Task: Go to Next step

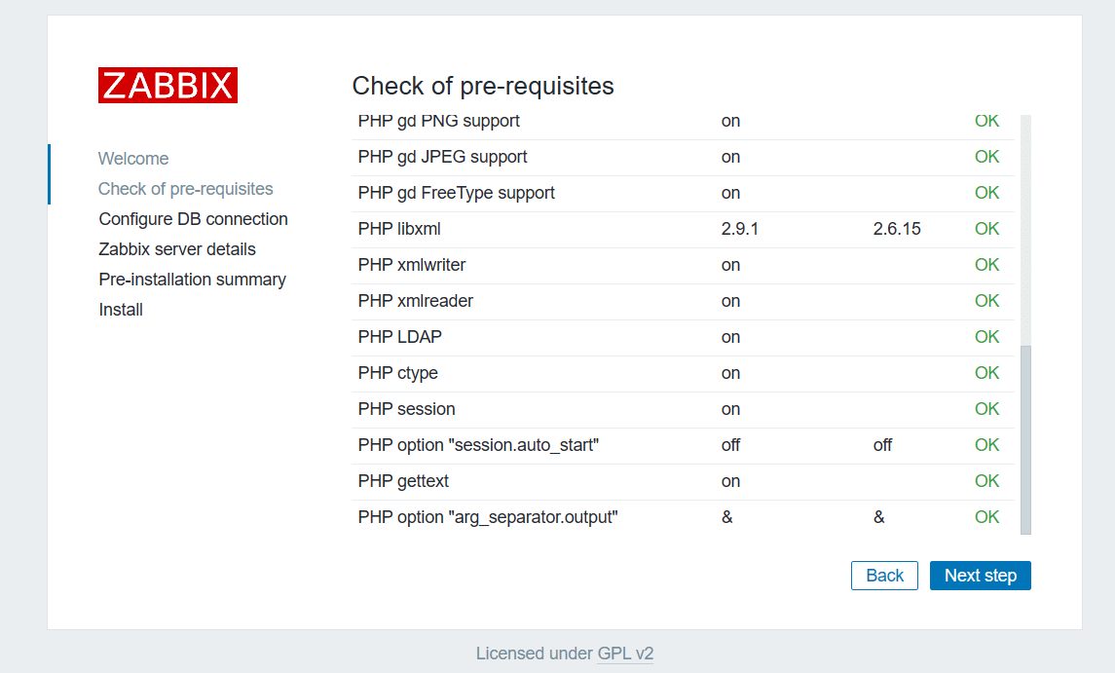Action: pos(980,576)
